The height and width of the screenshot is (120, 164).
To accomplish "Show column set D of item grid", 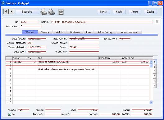I will [x=155, y=76].
